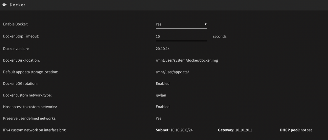Click the "Docker vDisk location:" label
328x140 pixels.
click(21, 60)
